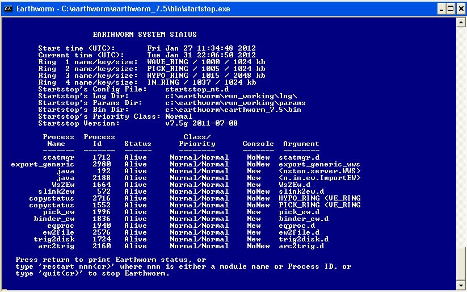Click the argument '<n.in.ew.ImportEW>'
Viewport: 467px width, 292px height.
(319, 178)
